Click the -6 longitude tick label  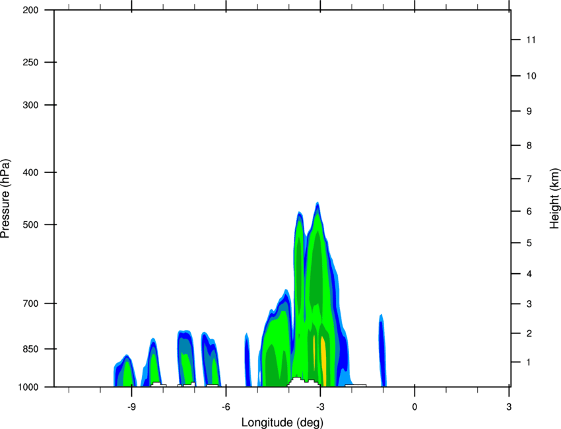click(226, 407)
